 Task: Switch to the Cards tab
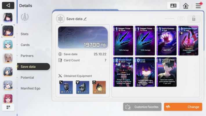[25, 45]
